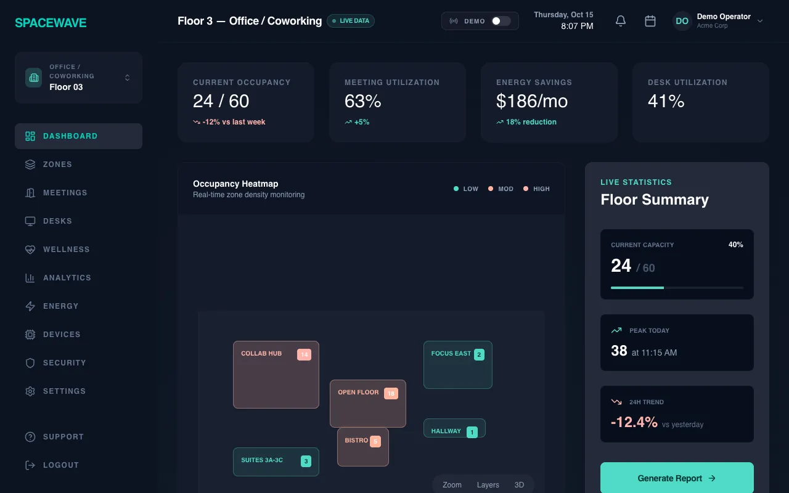Open notifications bell icon
The height and width of the screenshot is (493, 789).
click(x=621, y=21)
